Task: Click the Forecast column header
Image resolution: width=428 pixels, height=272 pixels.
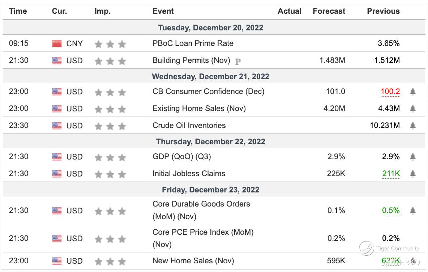Action: [x=329, y=11]
